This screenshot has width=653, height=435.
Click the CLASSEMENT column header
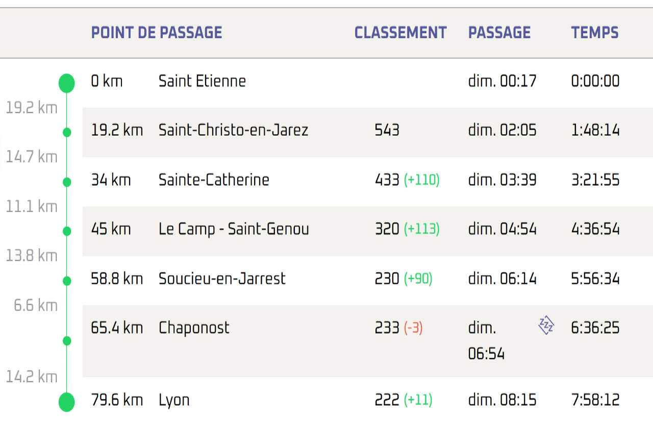(400, 33)
